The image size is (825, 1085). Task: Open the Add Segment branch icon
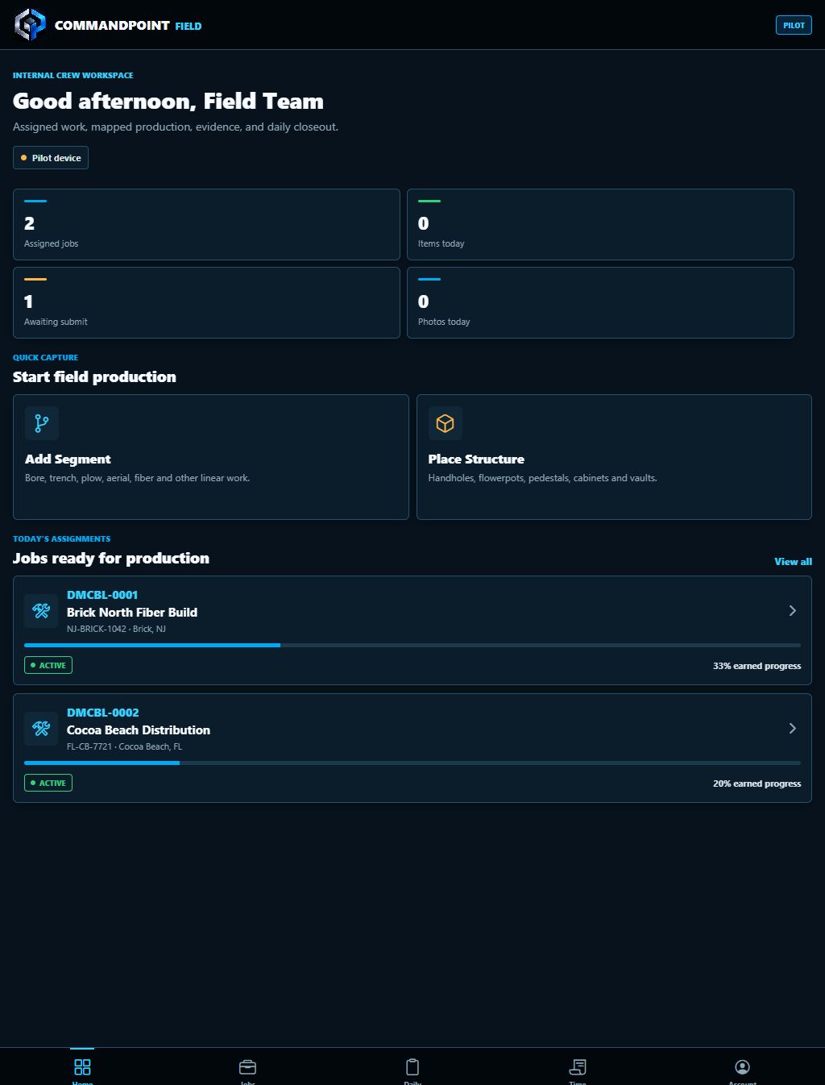click(x=42, y=423)
